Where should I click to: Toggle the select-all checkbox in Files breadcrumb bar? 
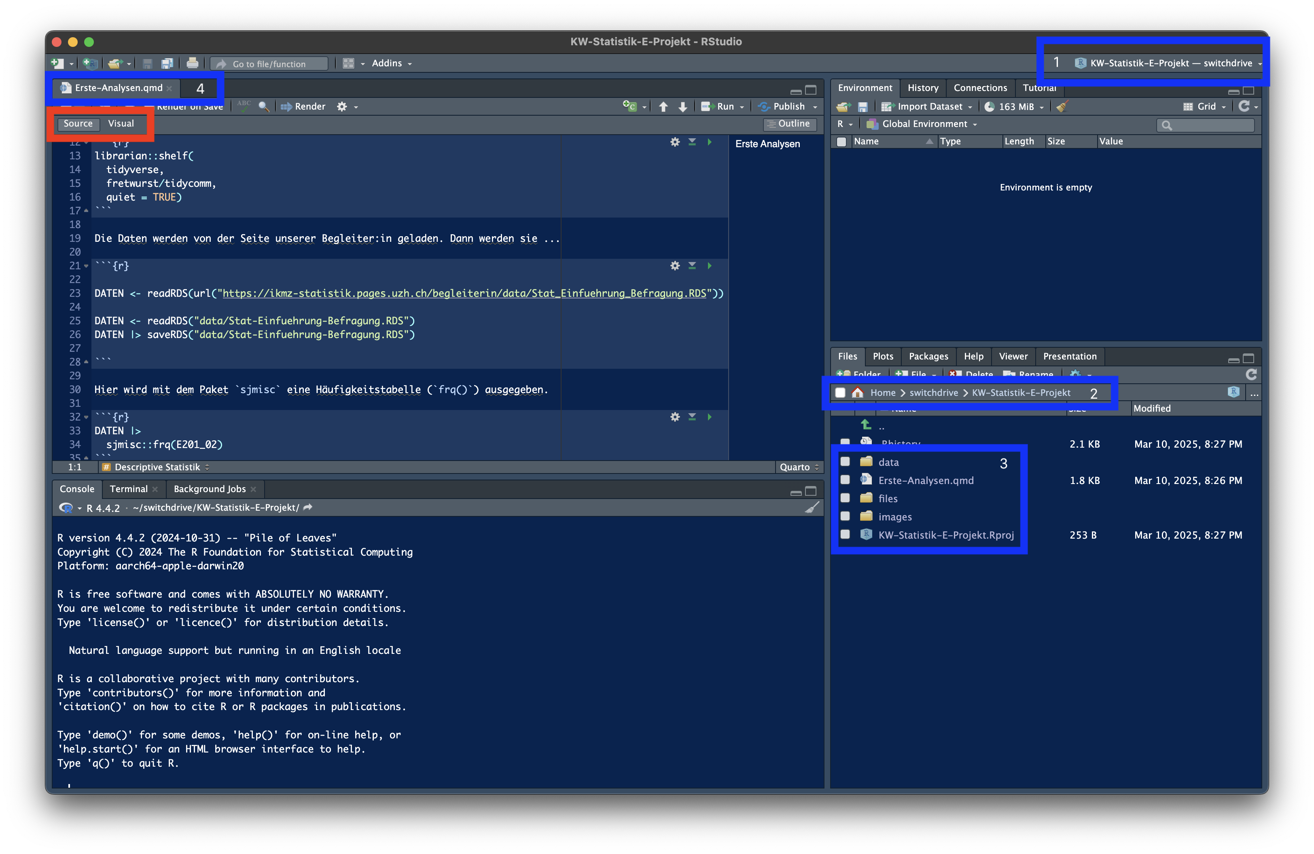(x=840, y=392)
